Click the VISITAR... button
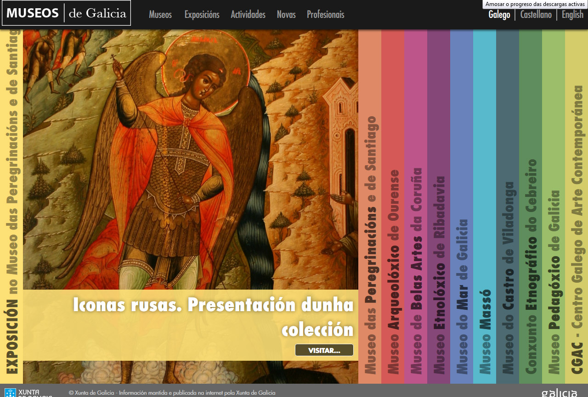588x397 pixels. click(x=324, y=350)
